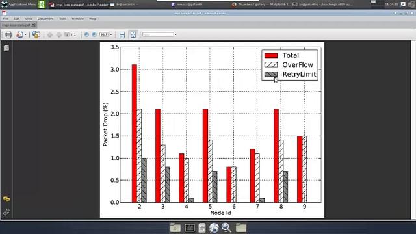Close the document tab with X button

click(x=33, y=25)
